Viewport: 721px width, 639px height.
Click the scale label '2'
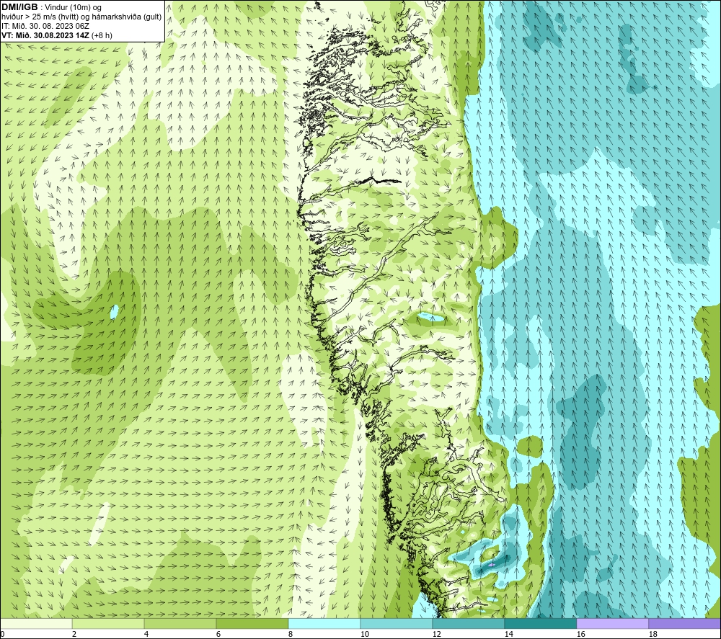74,634
